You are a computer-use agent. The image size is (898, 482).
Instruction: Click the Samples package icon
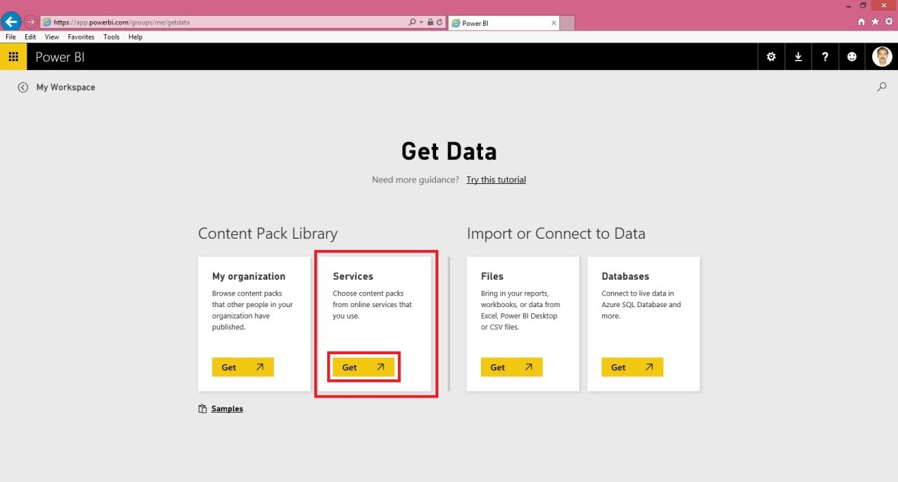pyautogui.click(x=202, y=408)
